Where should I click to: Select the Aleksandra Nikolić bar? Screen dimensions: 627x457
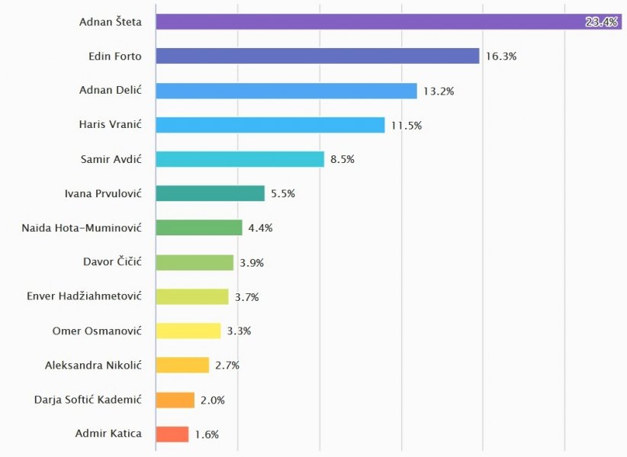[182, 365]
